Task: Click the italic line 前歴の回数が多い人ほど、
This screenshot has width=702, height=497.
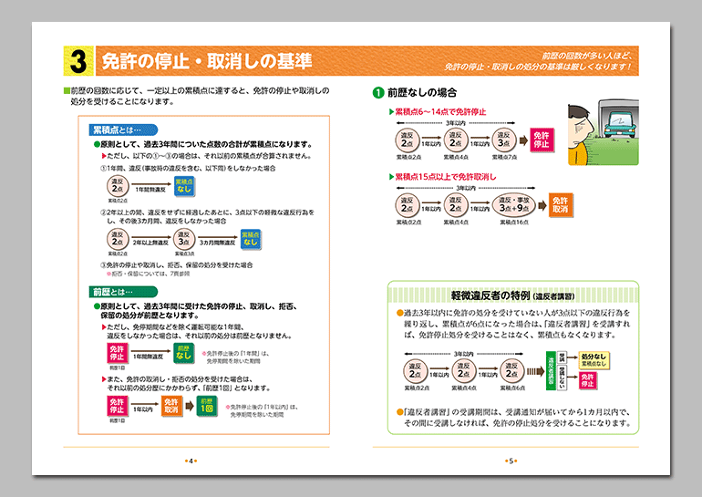Action: tap(587, 56)
